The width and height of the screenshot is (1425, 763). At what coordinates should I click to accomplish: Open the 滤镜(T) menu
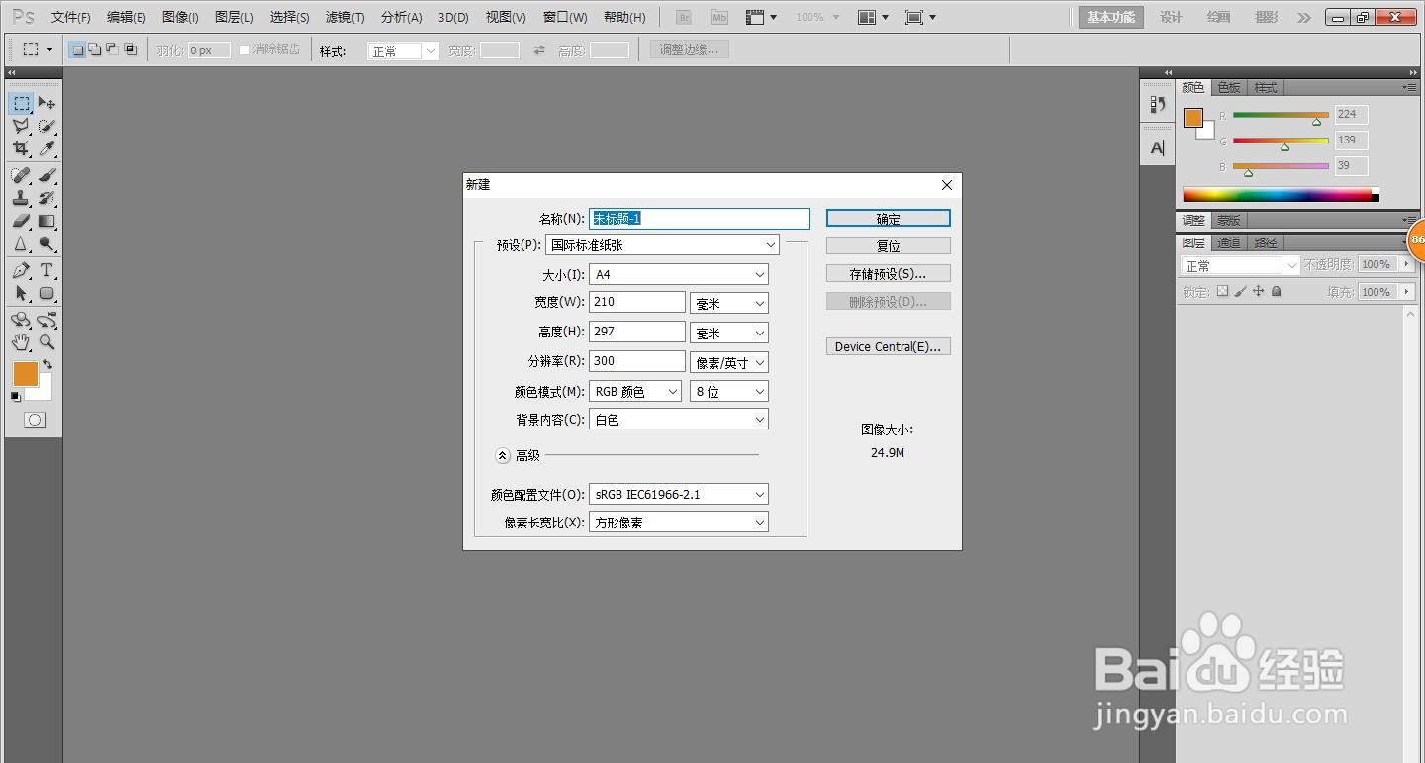coord(344,17)
